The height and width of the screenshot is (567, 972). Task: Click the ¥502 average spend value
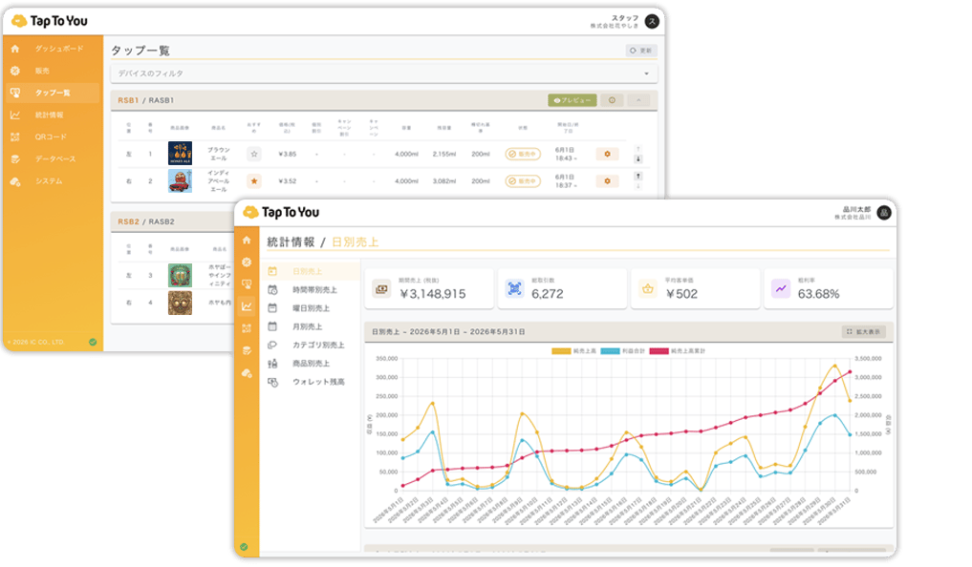point(681,294)
